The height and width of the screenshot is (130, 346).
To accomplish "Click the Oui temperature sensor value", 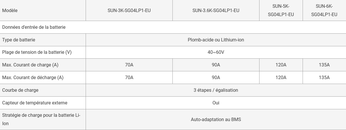I will [x=216, y=103].
